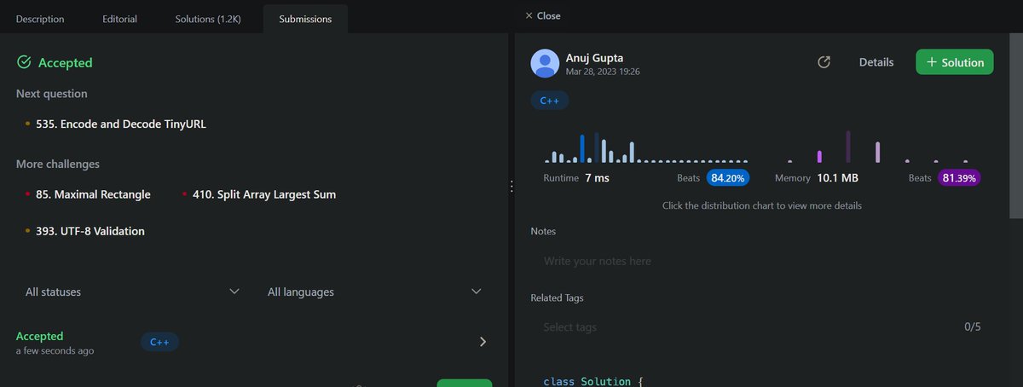Click the 81.39% memory beats badge

coord(958,178)
